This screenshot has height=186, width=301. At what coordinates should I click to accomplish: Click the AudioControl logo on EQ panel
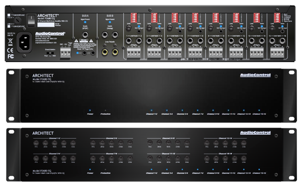click(x=255, y=133)
